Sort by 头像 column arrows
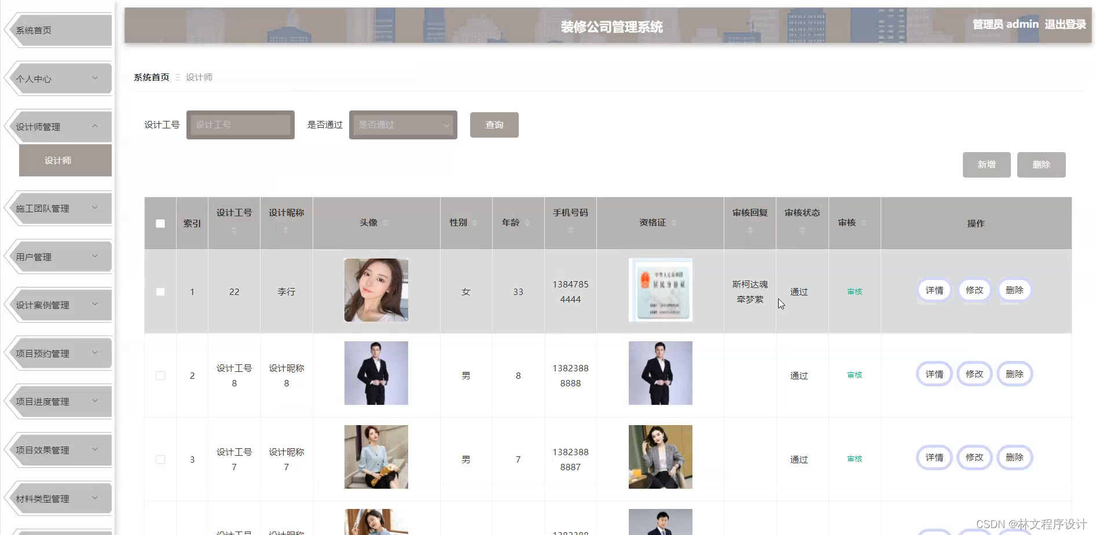Screen dimensions: 1096x535 [386, 223]
